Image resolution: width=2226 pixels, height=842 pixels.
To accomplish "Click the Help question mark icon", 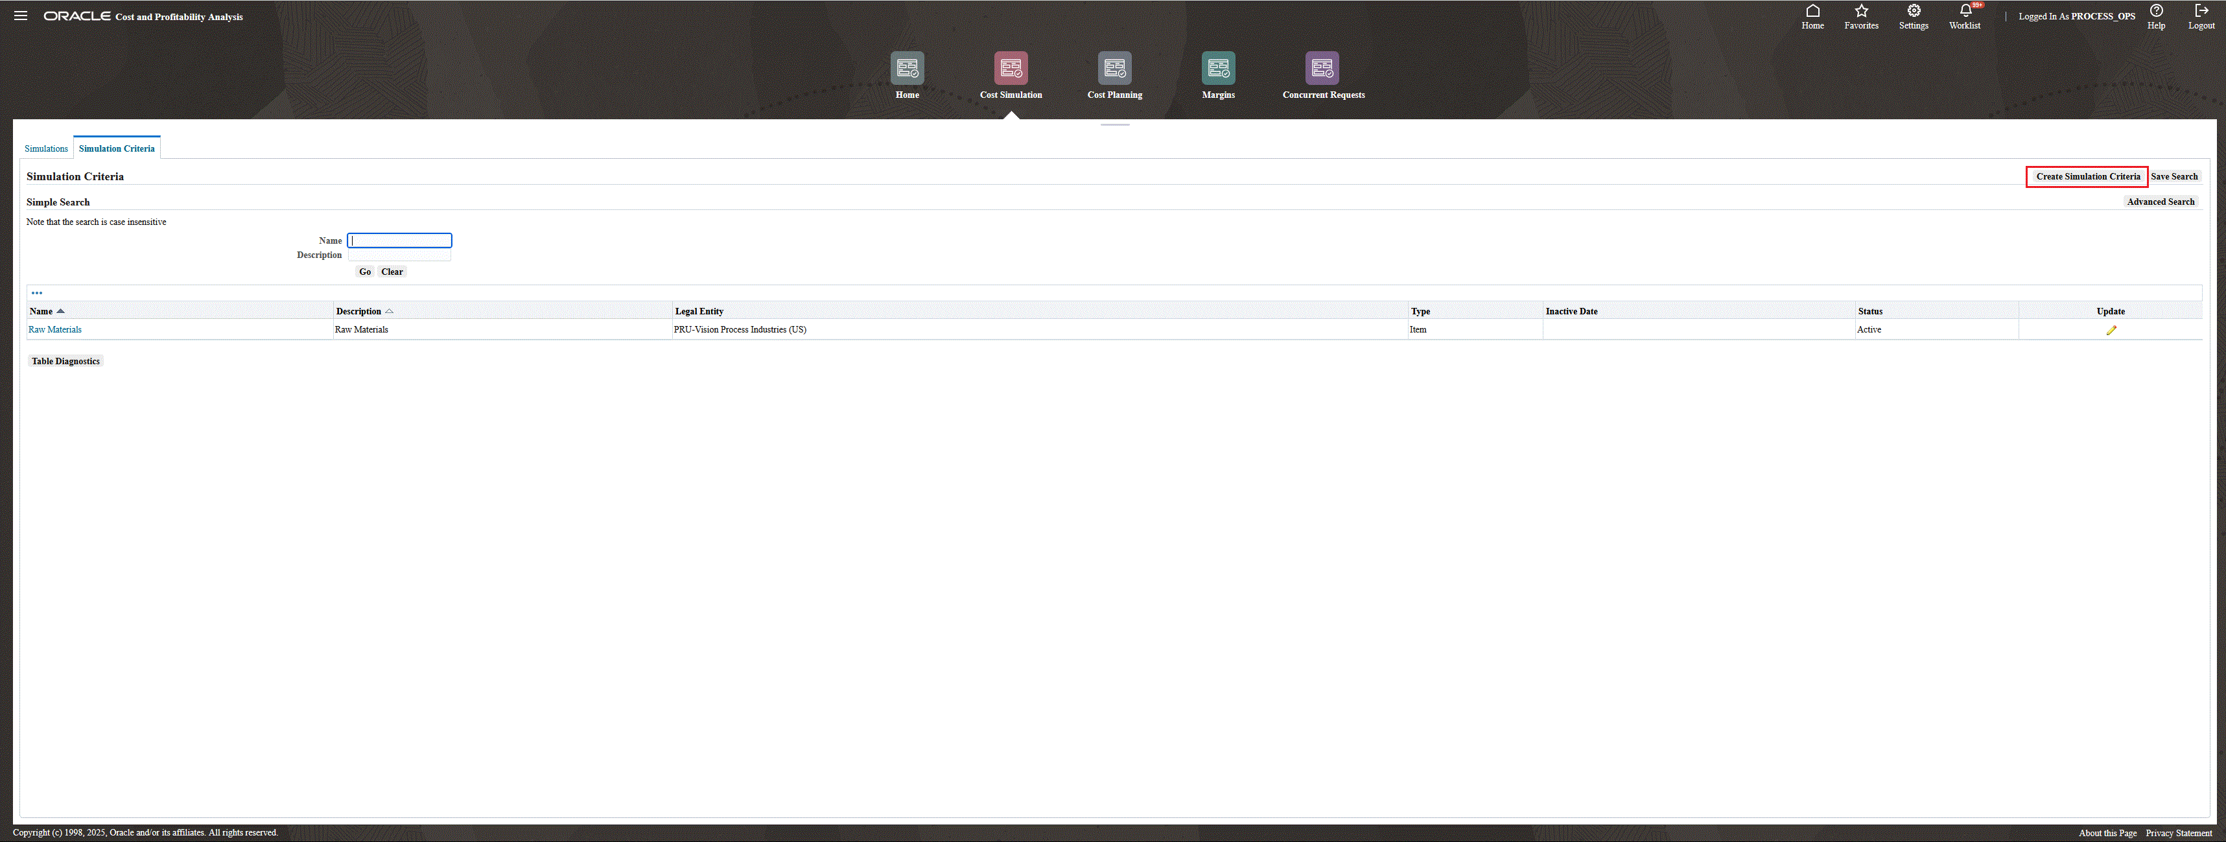I will pos(2156,11).
